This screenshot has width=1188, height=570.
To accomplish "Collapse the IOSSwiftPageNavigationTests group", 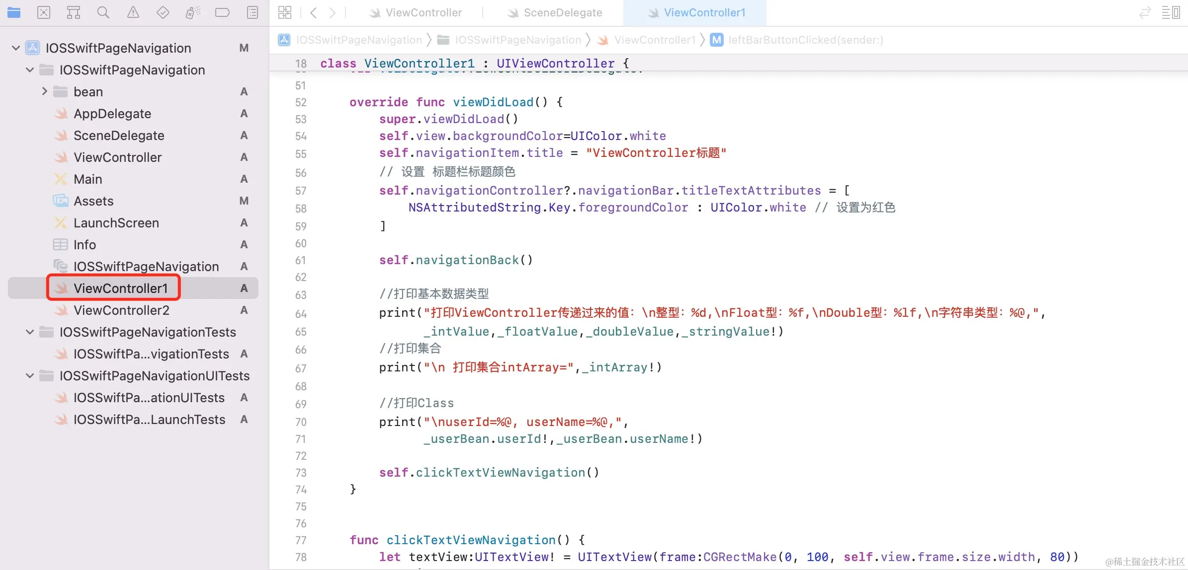I will click(x=30, y=332).
